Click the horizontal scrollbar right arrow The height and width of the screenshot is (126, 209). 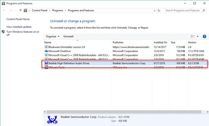(208, 112)
